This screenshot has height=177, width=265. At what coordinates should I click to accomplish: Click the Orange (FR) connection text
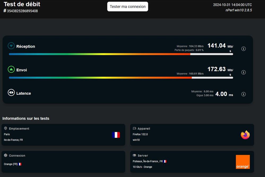click(11, 164)
